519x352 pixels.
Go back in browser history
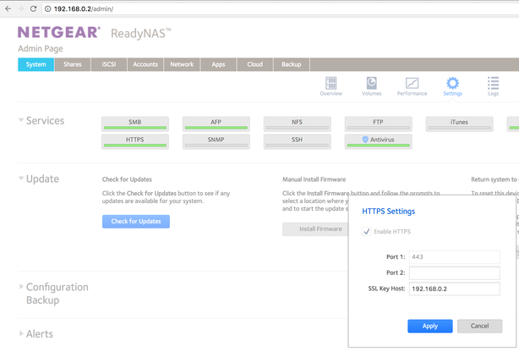(x=8, y=8)
